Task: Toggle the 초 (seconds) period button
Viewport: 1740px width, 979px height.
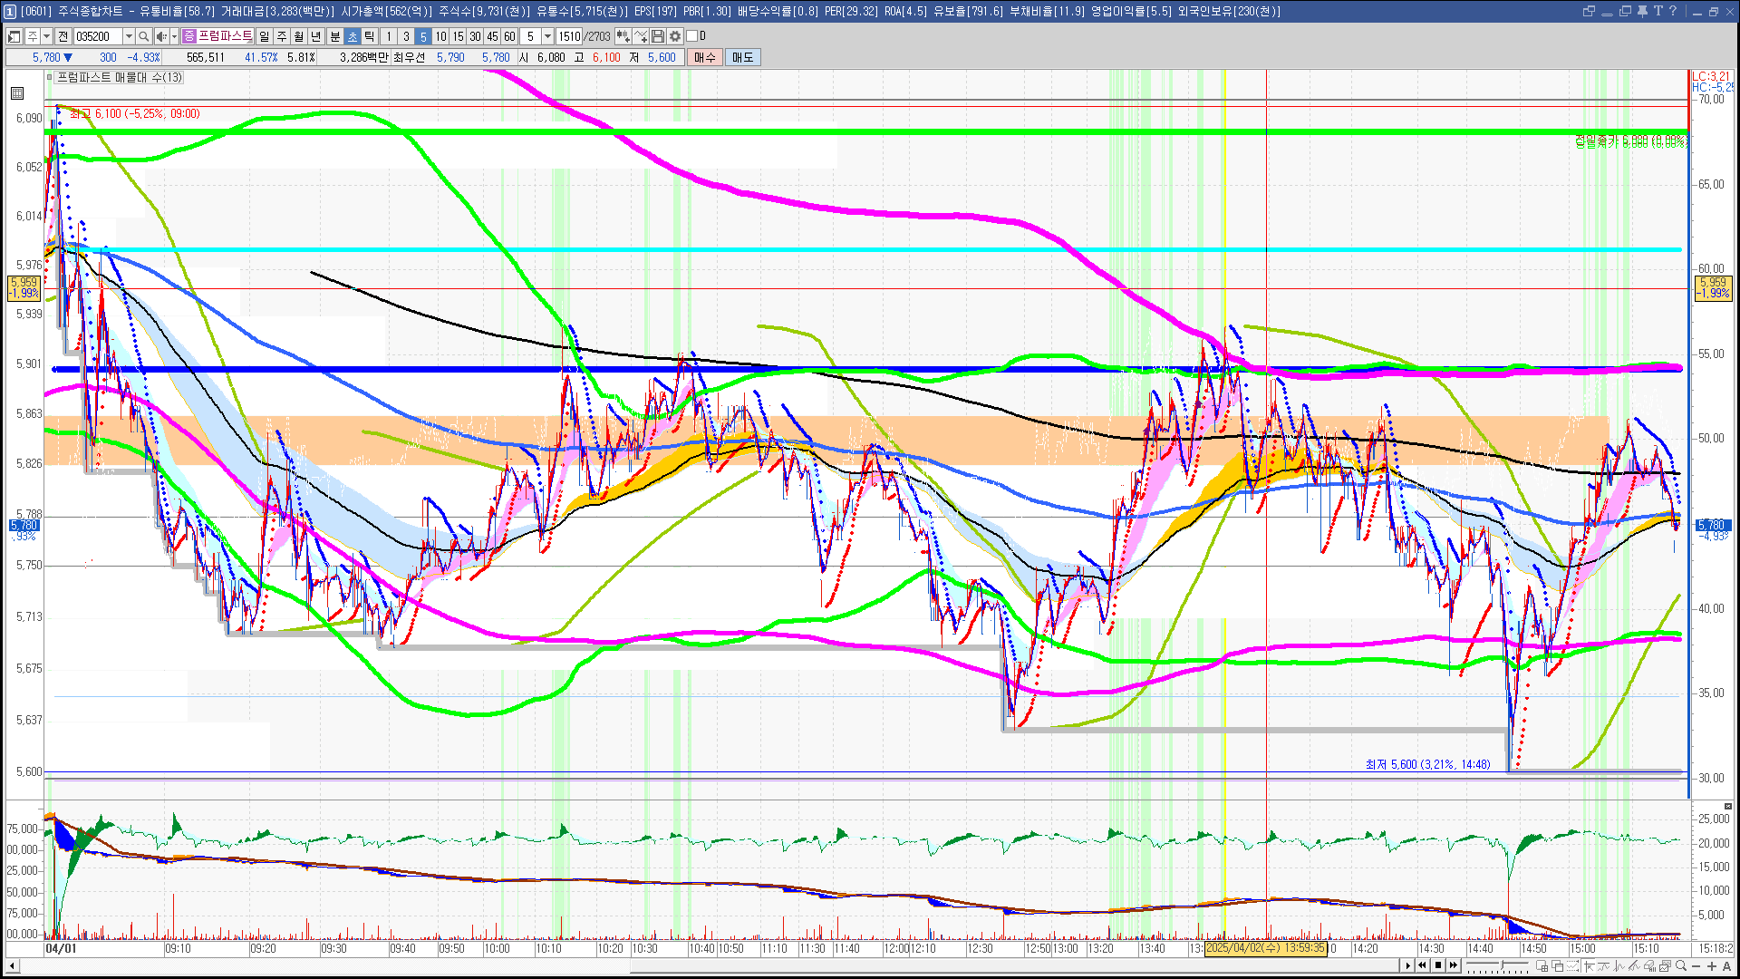Action: pyautogui.click(x=353, y=36)
